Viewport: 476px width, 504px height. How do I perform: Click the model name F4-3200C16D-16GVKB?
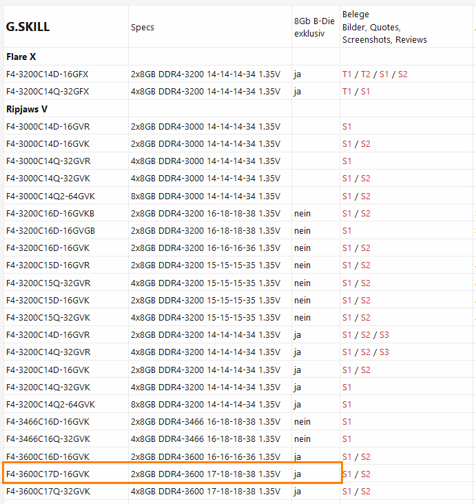coord(50,214)
